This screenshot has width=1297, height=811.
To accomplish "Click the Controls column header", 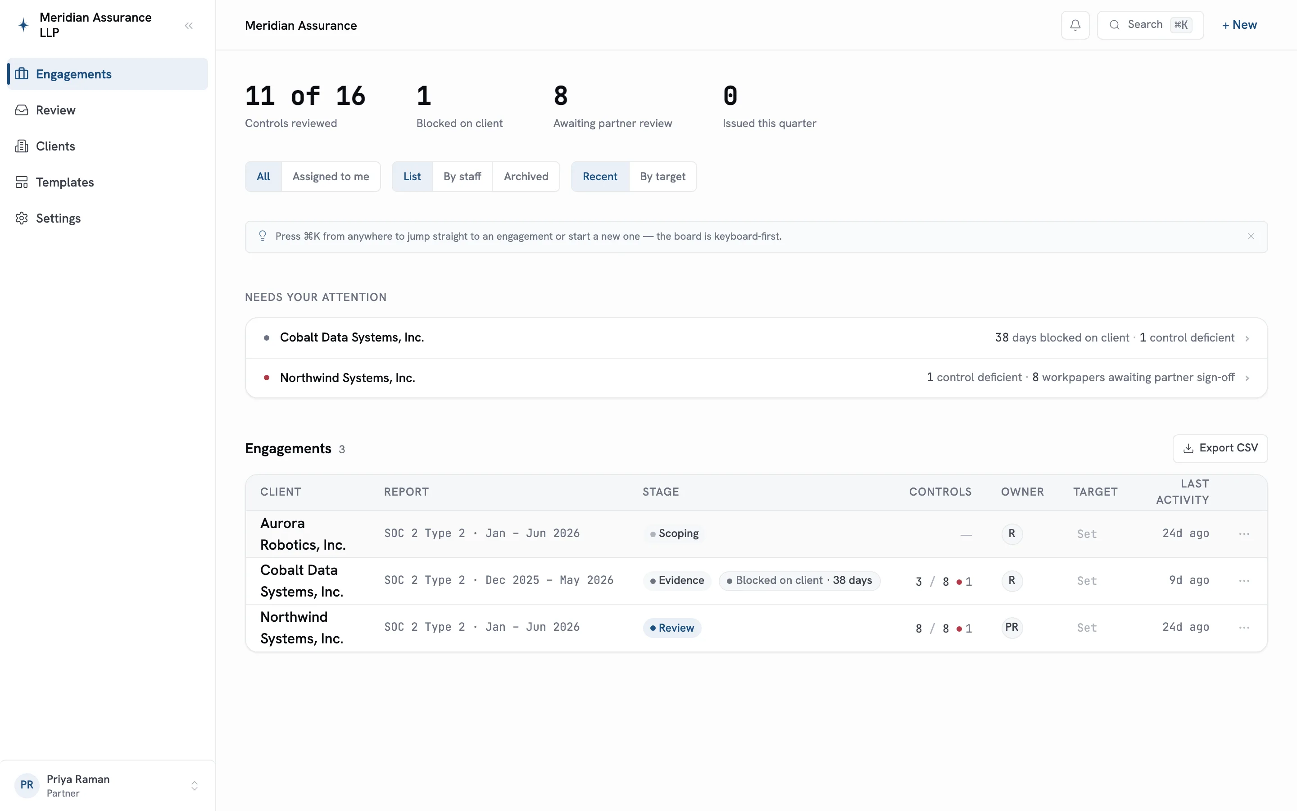I will pos(940,492).
